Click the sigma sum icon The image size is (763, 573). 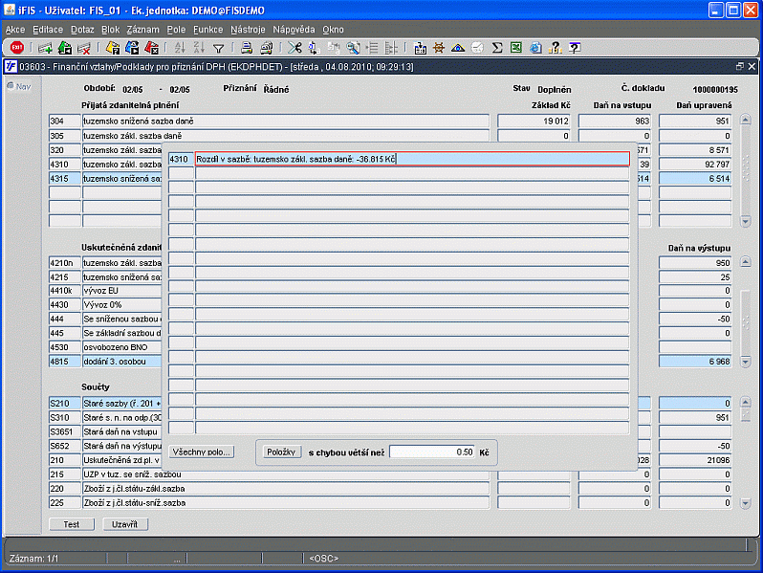tap(497, 48)
